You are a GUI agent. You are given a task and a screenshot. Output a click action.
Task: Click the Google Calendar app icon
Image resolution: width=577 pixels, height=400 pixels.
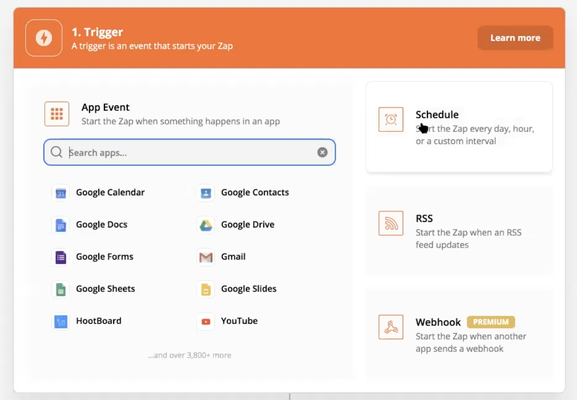tap(61, 193)
